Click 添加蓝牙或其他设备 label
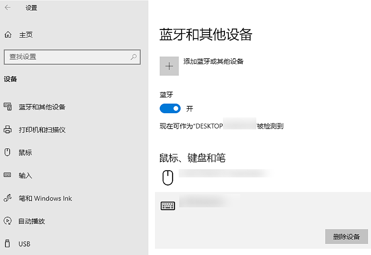Screen dimensions: 371x255 pos(213,61)
